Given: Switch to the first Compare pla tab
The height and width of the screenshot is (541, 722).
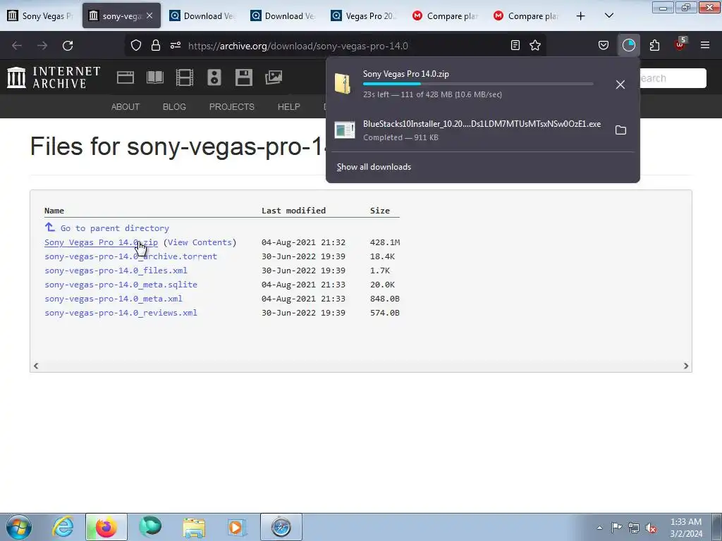Looking at the screenshot, I should (x=446, y=15).
